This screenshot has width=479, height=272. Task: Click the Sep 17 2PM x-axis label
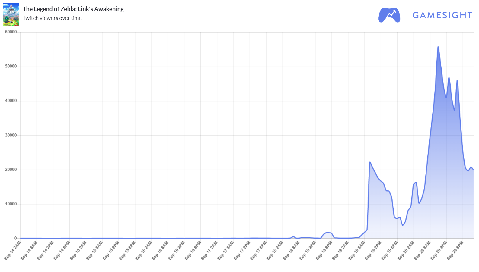click(x=242, y=250)
